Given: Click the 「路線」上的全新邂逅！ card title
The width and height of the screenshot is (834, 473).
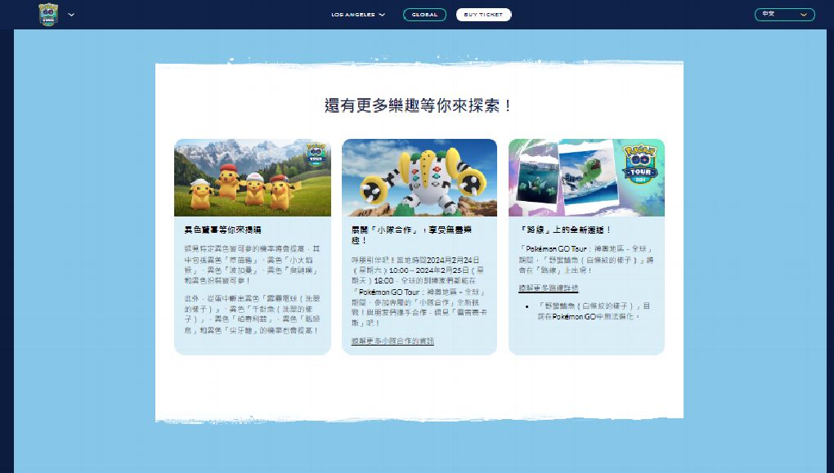Looking at the screenshot, I should click(x=565, y=230).
